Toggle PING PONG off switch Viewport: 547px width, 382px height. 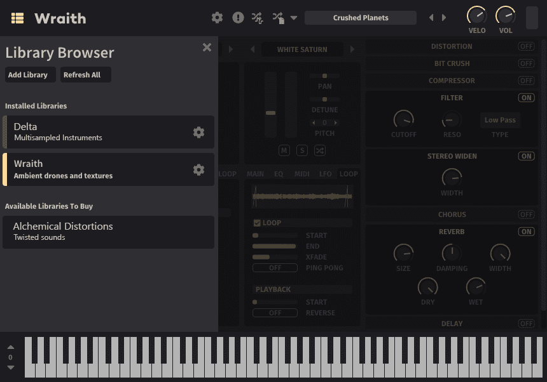click(x=275, y=268)
